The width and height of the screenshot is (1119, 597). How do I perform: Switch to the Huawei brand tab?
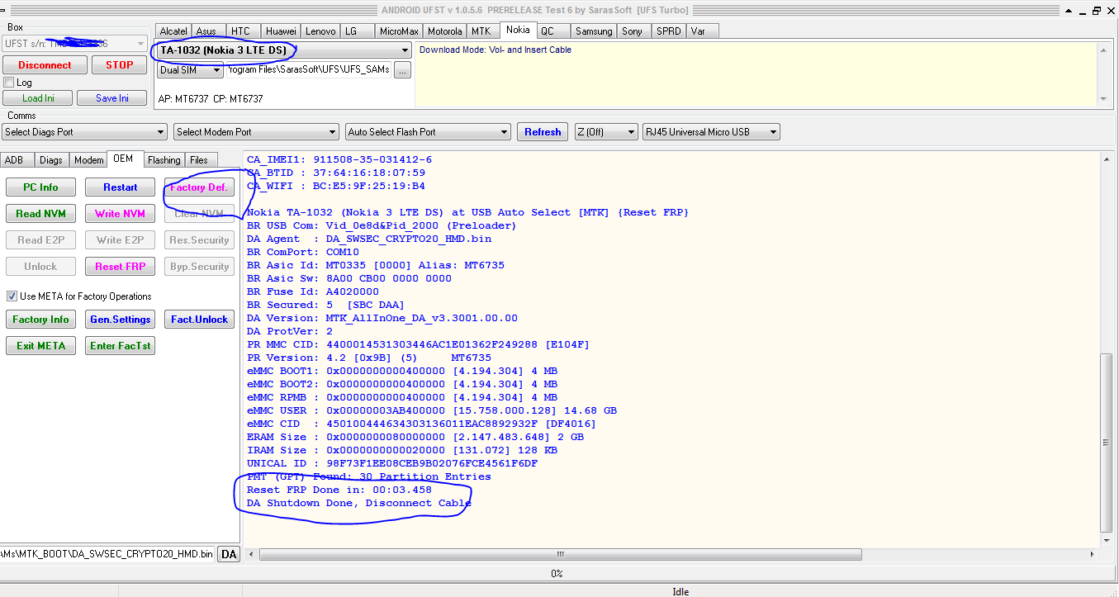click(x=281, y=31)
